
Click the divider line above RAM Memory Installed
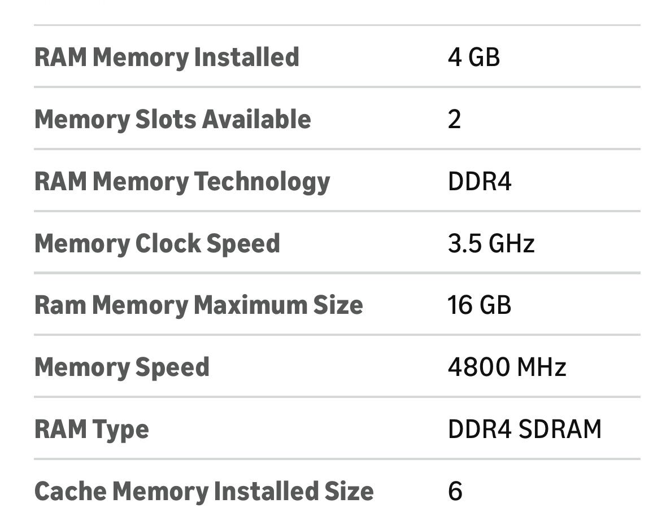[337, 25]
